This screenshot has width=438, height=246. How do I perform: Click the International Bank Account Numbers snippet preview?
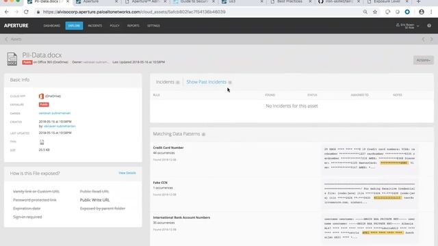pyautogui.click(x=370, y=228)
